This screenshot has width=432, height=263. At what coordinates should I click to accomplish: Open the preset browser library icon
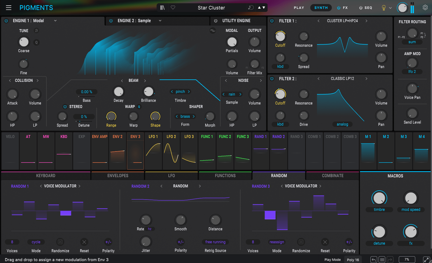coord(162,8)
